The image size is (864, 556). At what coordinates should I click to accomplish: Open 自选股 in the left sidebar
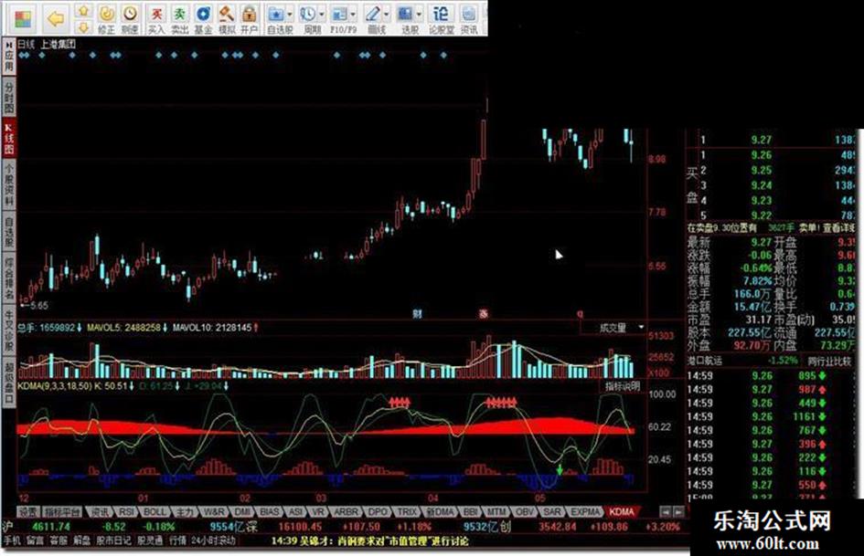pos(9,231)
